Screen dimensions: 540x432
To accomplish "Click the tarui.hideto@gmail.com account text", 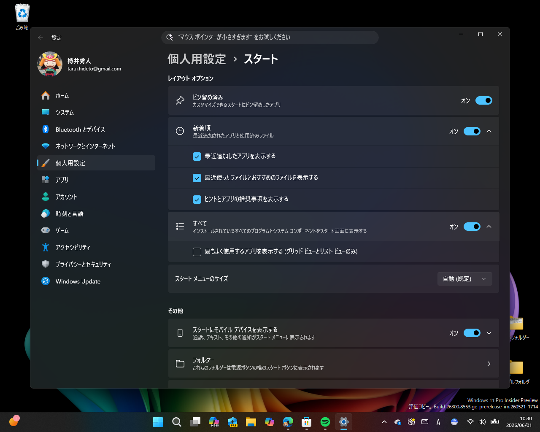I will click(94, 69).
